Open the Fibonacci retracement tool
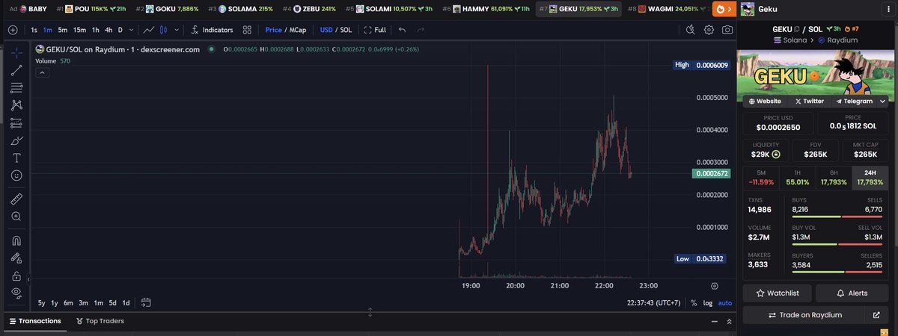 (16, 87)
